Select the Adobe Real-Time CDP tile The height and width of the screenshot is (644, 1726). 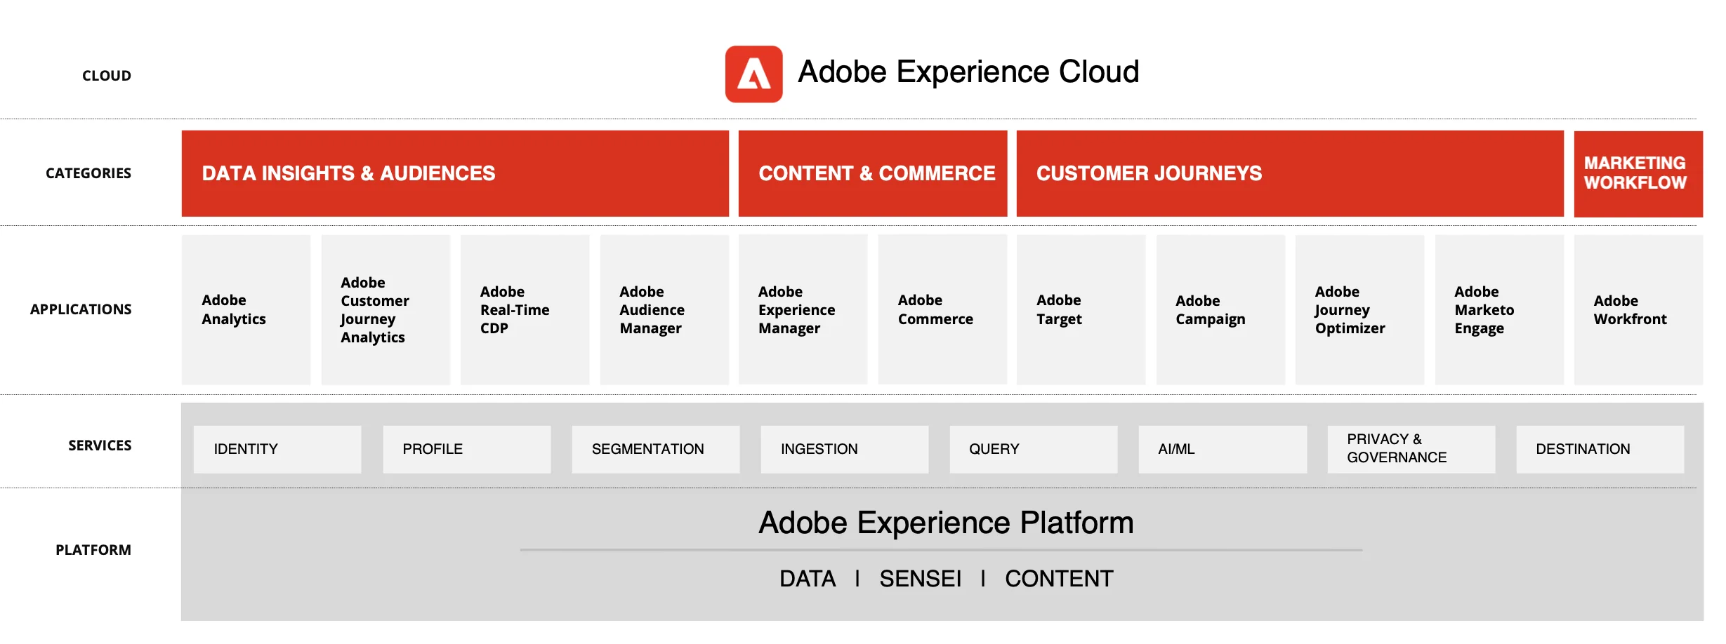525,309
